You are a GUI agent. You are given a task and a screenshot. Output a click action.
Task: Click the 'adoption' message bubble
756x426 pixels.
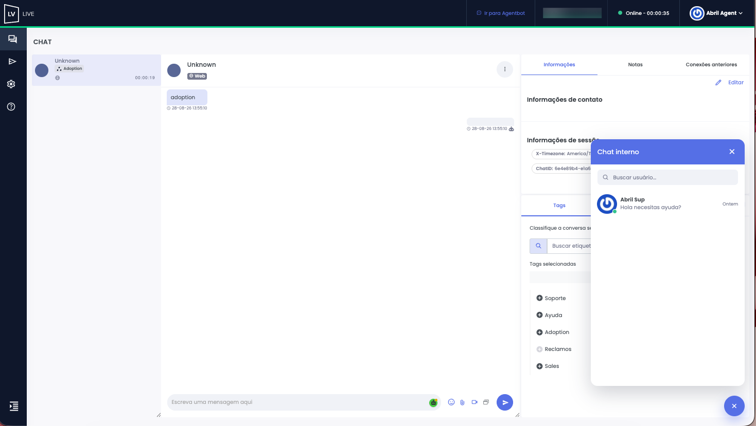tap(187, 97)
